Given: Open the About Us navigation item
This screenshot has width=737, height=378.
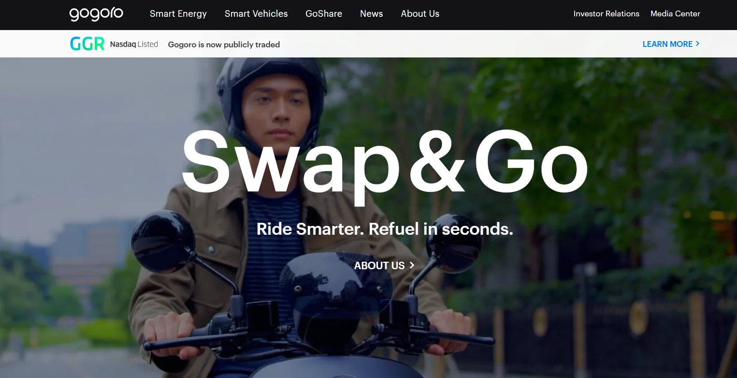Looking at the screenshot, I should pyautogui.click(x=420, y=14).
